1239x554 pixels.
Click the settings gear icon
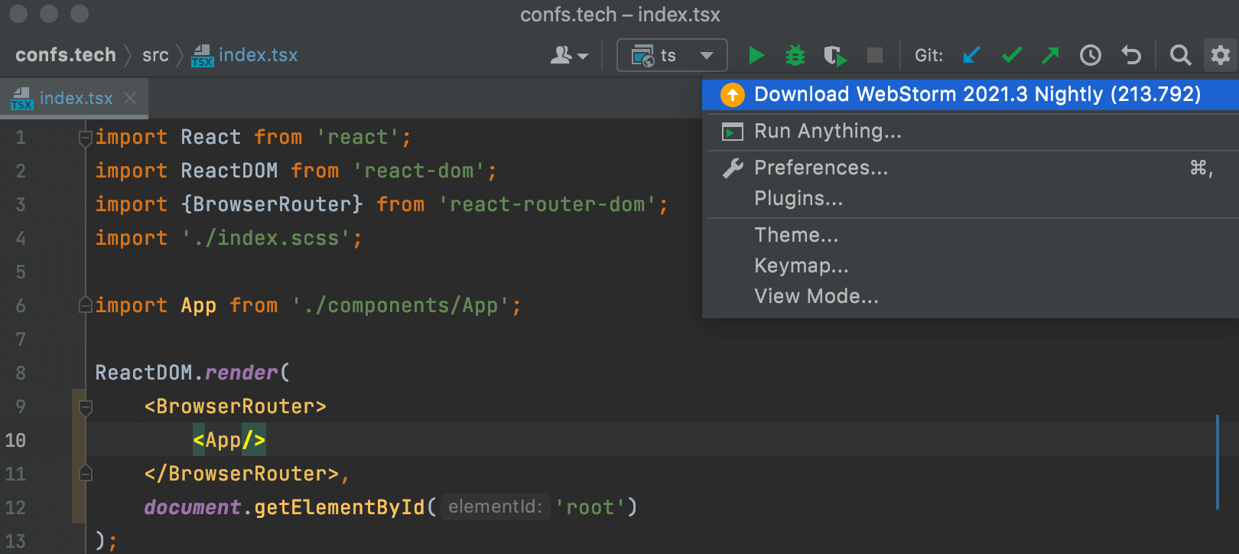(x=1221, y=55)
